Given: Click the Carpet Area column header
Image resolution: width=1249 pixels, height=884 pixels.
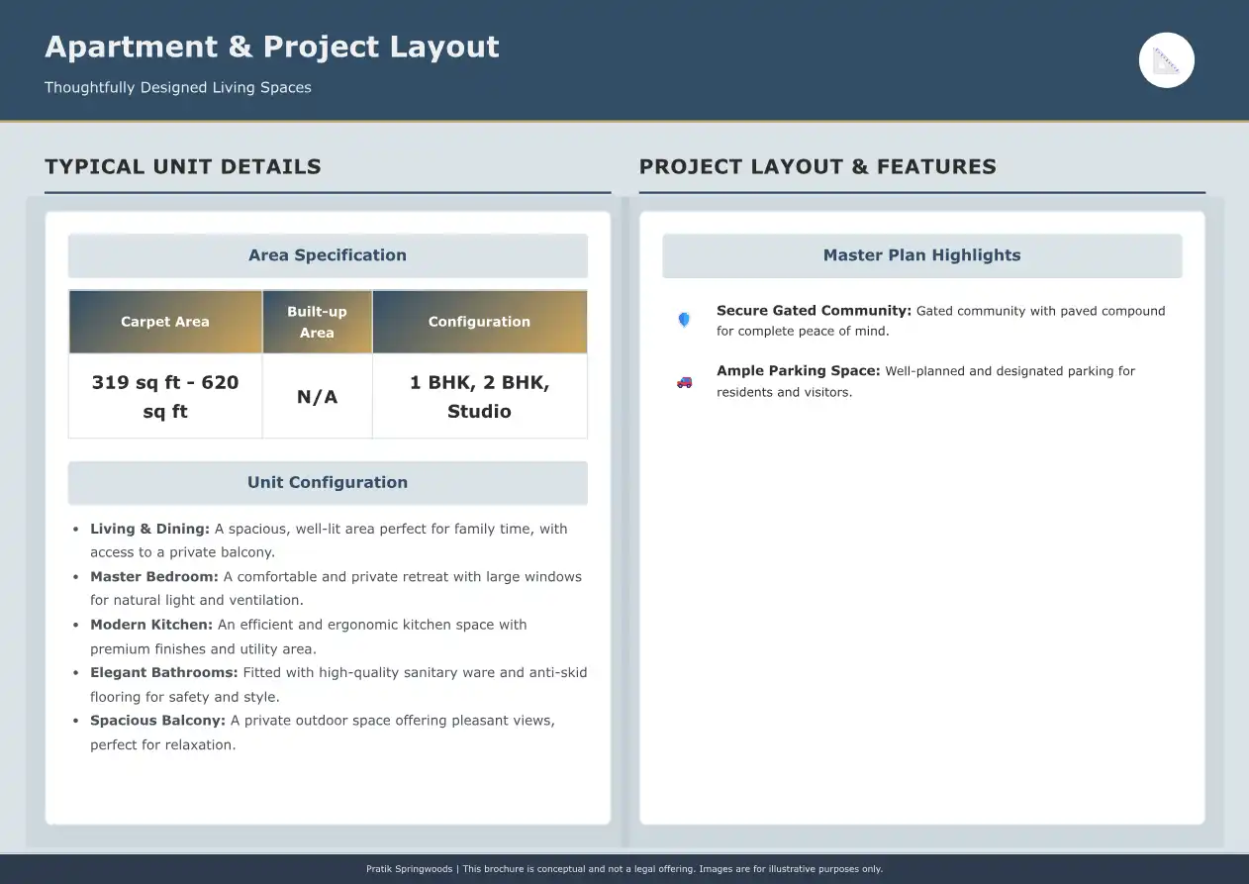Looking at the screenshot, I should point(165,322).
